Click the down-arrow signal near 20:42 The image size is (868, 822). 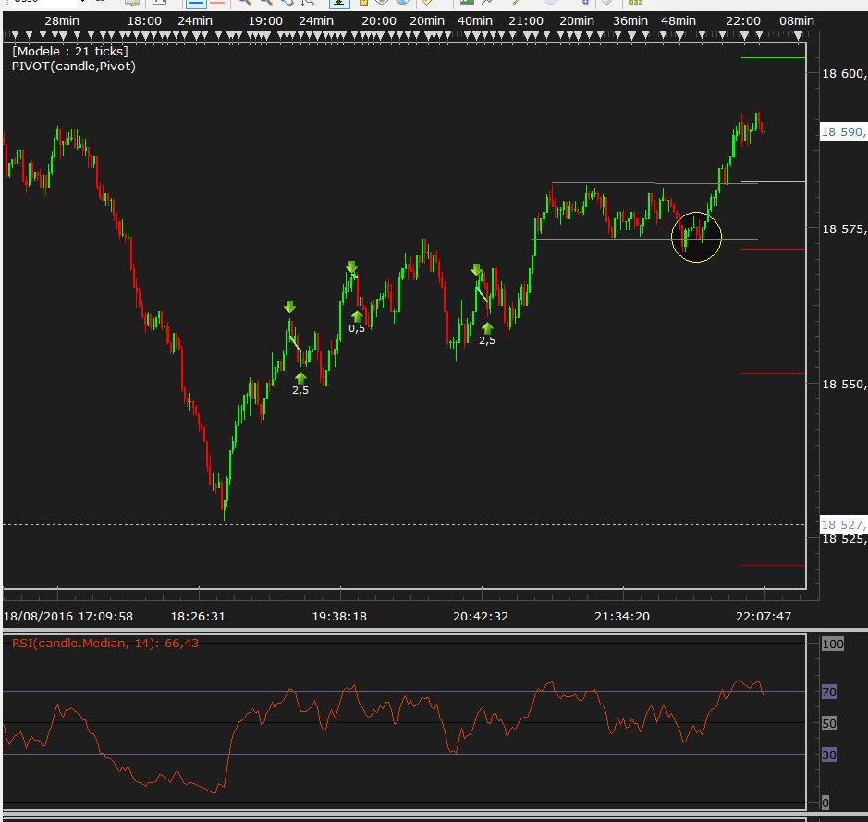click(x=476, y=270)
